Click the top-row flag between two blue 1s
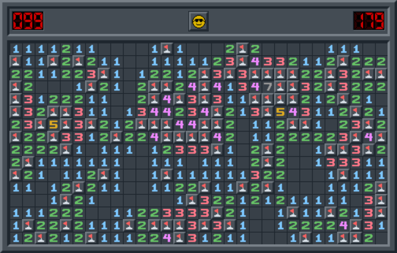The height and width of the screenshot is (253, 397). coord(167,49)
